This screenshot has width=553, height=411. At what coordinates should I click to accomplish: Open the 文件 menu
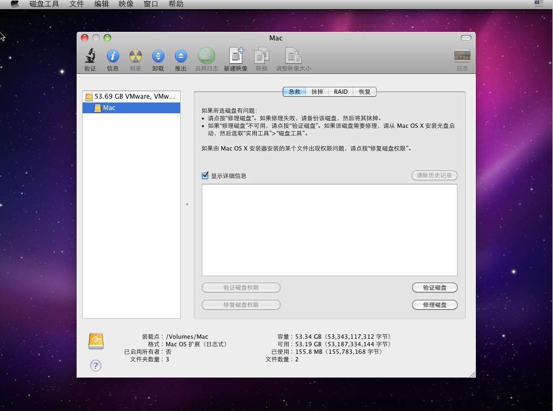76,4
